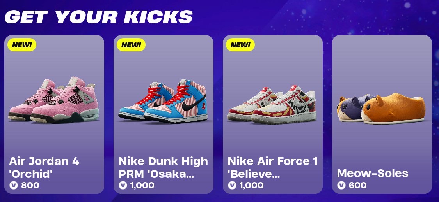Screen dimensions: 439x202
Task: Open Nike Dunk High PRM 'Osaka...' title
Action: [163, 168]
